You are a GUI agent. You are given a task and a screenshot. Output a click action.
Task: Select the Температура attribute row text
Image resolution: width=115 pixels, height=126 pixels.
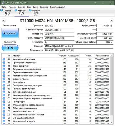point(19,102)
